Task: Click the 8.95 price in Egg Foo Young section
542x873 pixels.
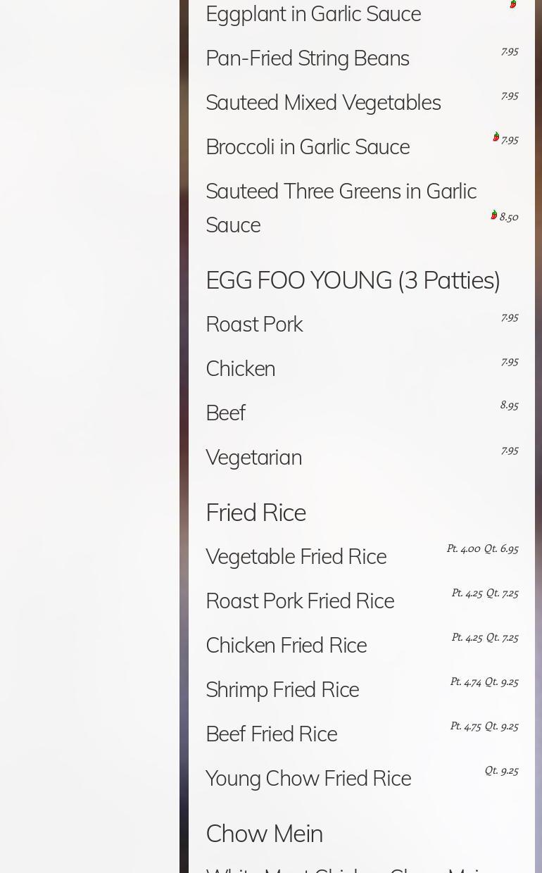Action: coord(509,406)
